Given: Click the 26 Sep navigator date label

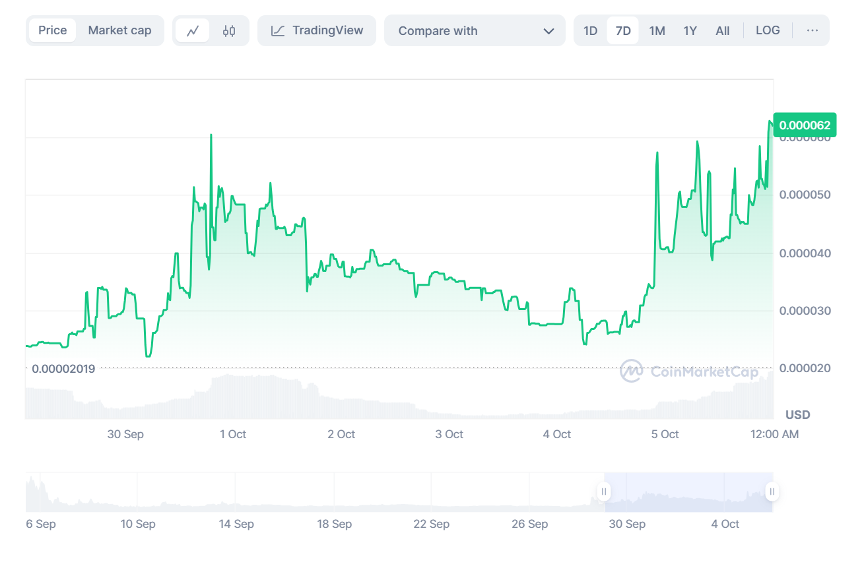Looking at the screenshot, I should (529, 524).
